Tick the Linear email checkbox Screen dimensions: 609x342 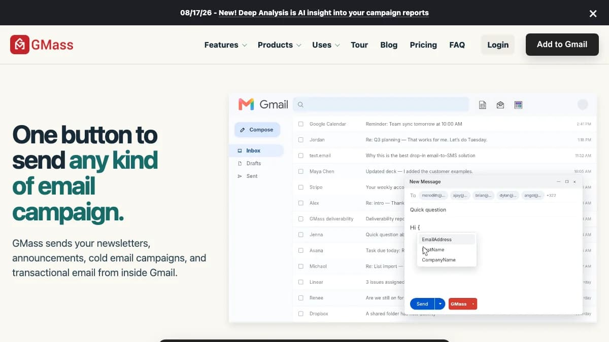coord(301,282)
